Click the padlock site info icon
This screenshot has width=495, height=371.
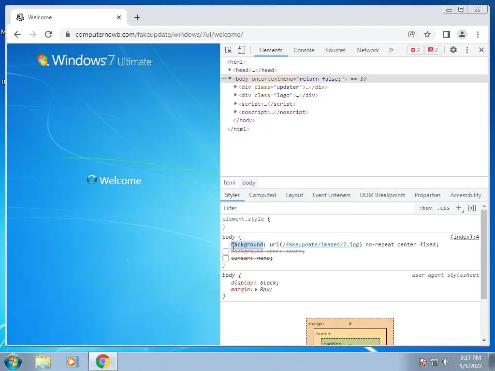tap(67, 34)
